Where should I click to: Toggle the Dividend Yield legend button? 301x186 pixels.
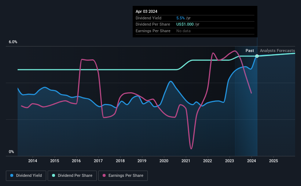(26, 176)
